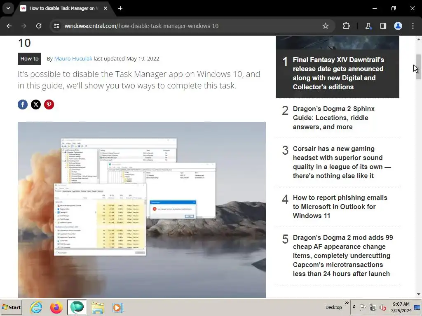The height and width of the screenshot is (316, 422).
Task: Show hidden system tray icons
Action: (x=354, y=307)
